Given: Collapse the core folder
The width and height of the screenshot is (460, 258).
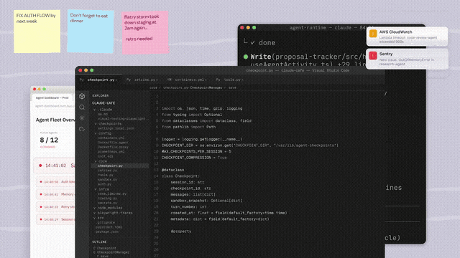Looking at the screenshot, I should [x=96, y=161].
